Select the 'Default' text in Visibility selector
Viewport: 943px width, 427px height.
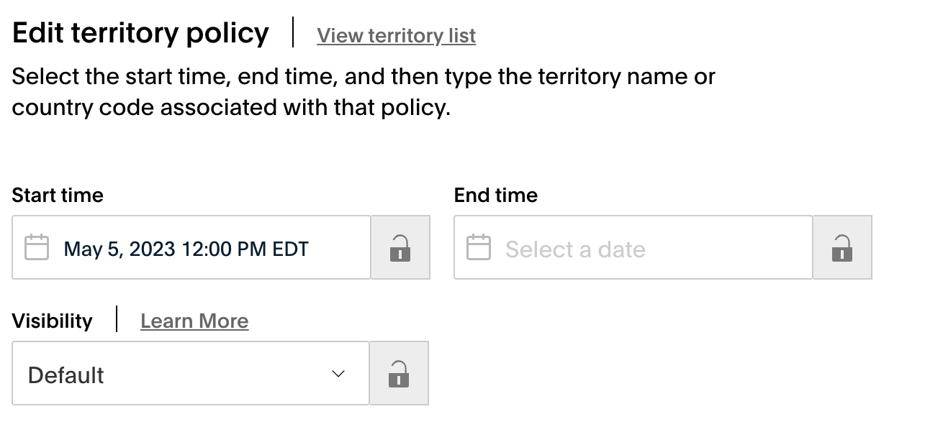coord(66,375)
